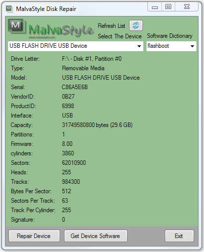Click the Repair Device button
204x252 pixels.
click(34, 236)
